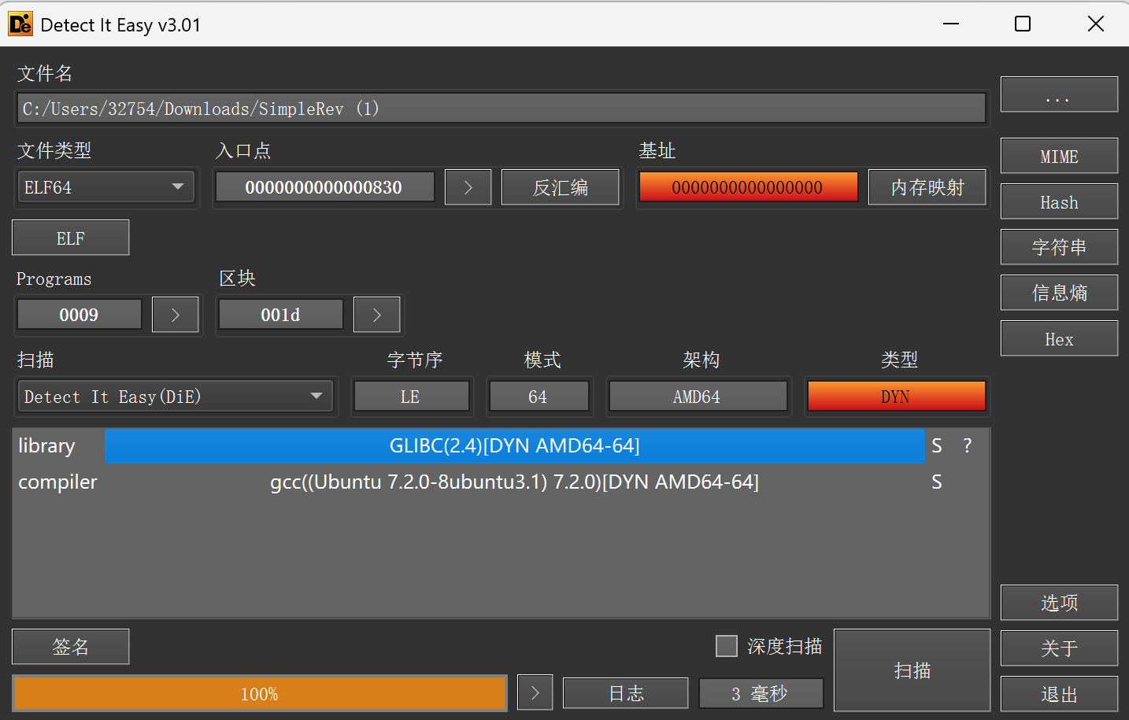Click the question mark in the library row
The width and height of the screenshot is (1129, 720).
(x=967, y=446)
